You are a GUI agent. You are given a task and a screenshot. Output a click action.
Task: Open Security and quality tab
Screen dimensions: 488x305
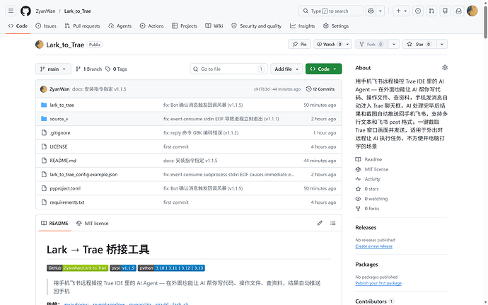tap(257, 26)
